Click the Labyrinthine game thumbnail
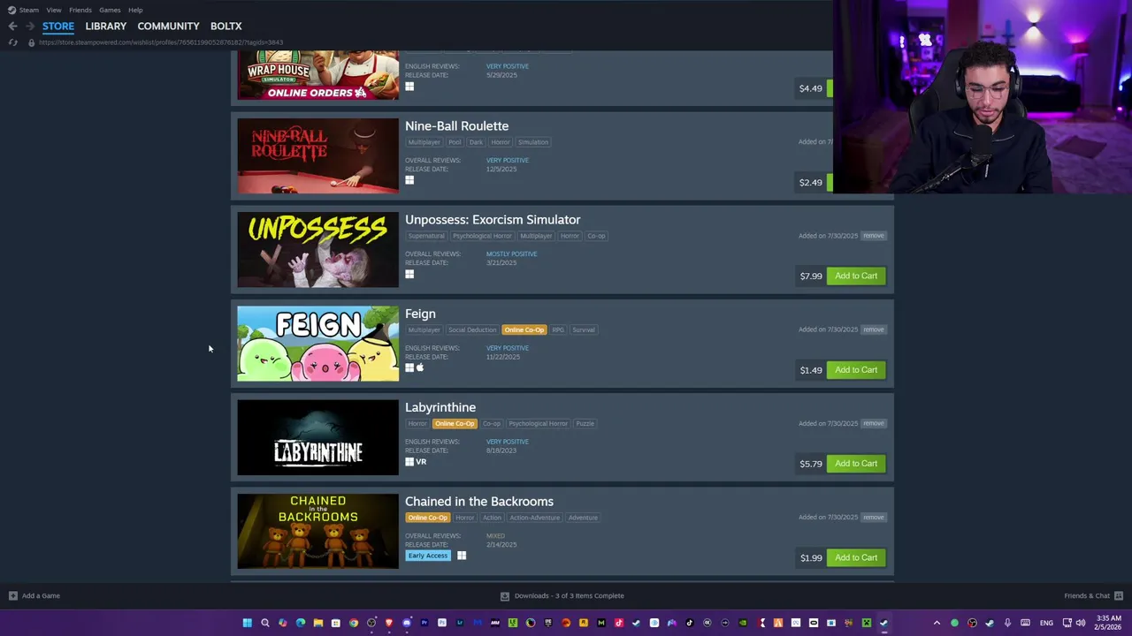Image resolution: width=1132 pixels, height=636 pixels. tap(317, 437)
